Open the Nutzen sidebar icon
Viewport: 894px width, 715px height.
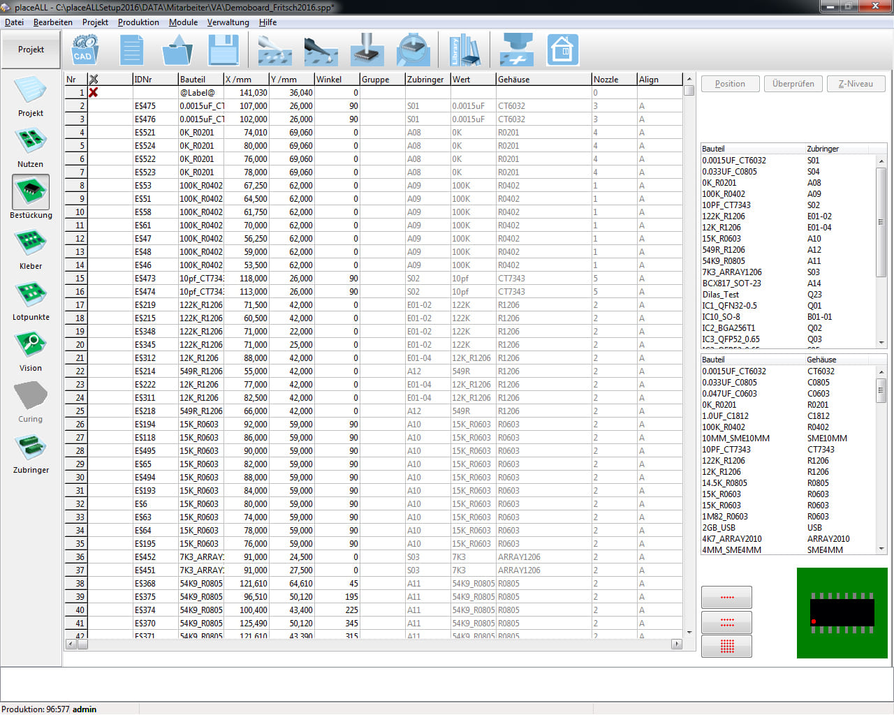(31, 147)
